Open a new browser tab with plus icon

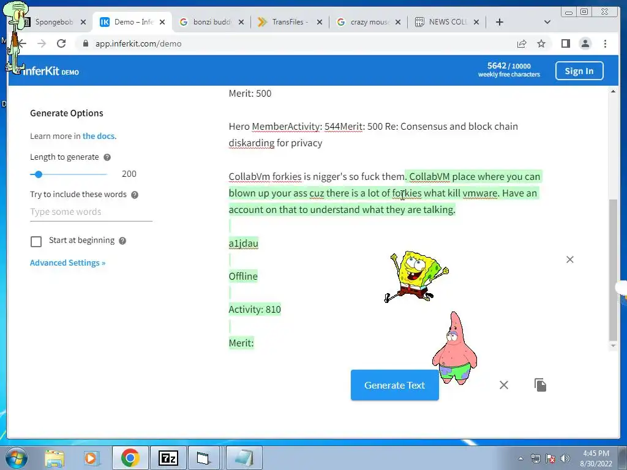click(x=500, y=22)
